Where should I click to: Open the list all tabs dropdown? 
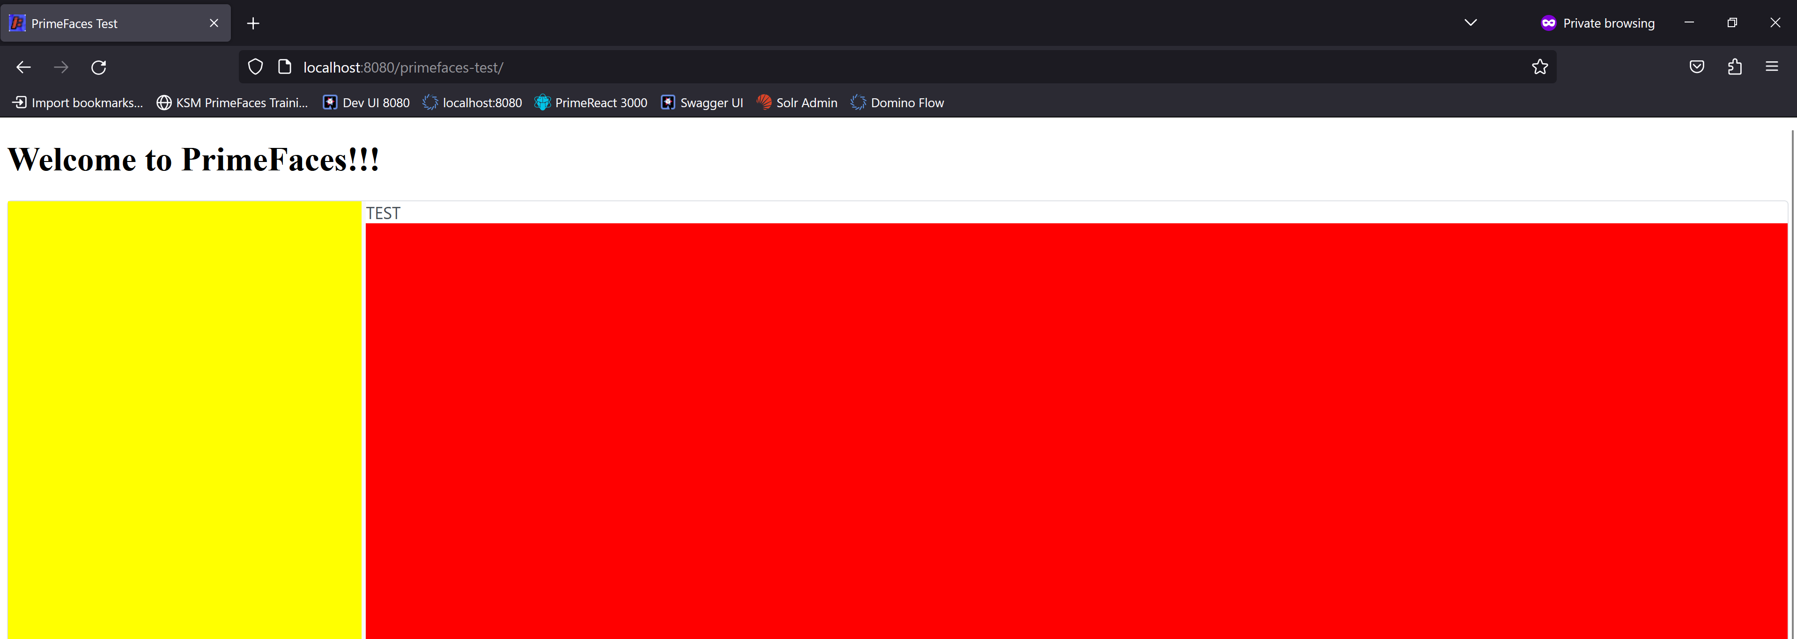coord(1470,22)
